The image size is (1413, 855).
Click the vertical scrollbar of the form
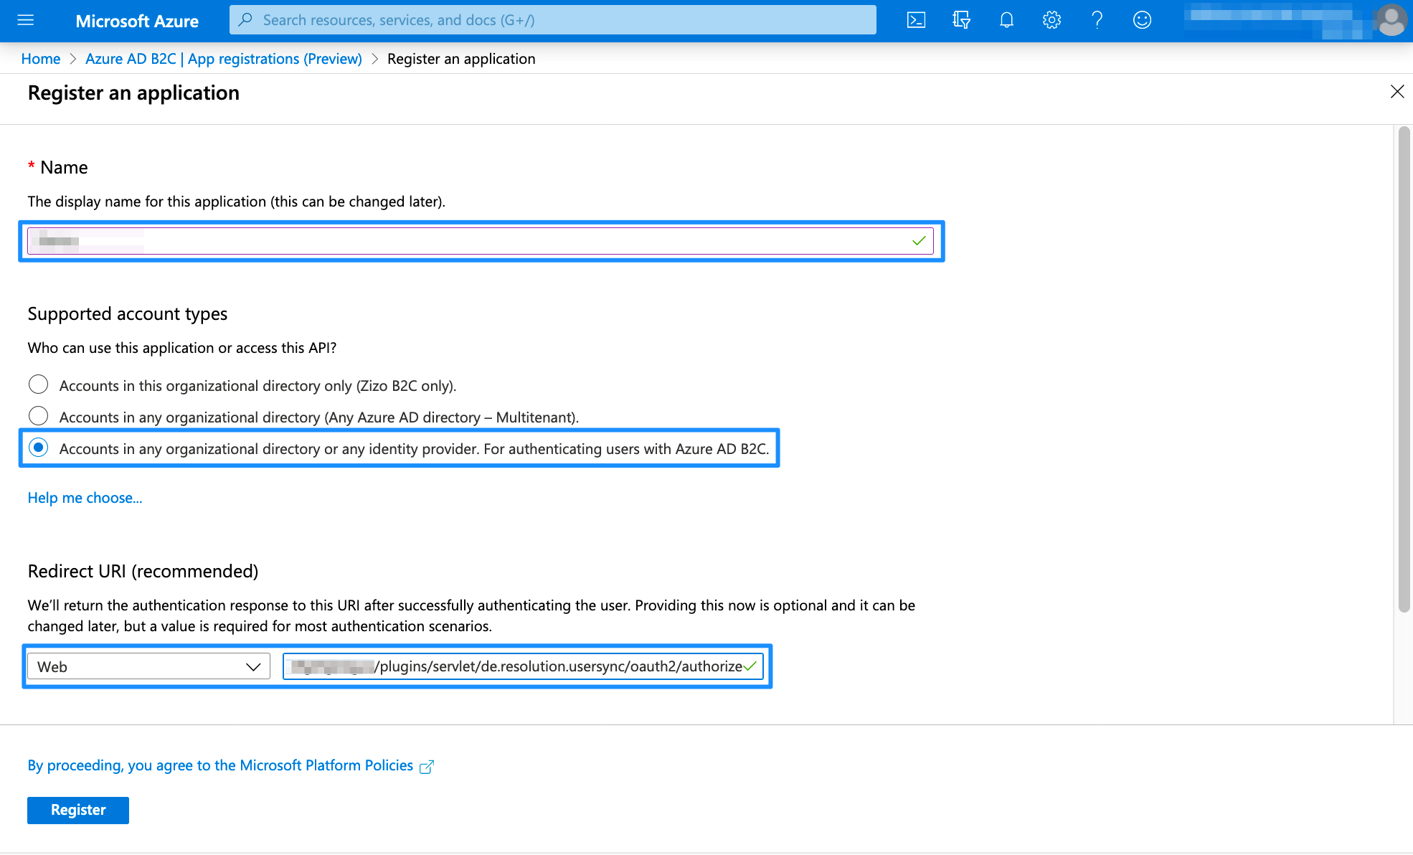click(1404, 370)
